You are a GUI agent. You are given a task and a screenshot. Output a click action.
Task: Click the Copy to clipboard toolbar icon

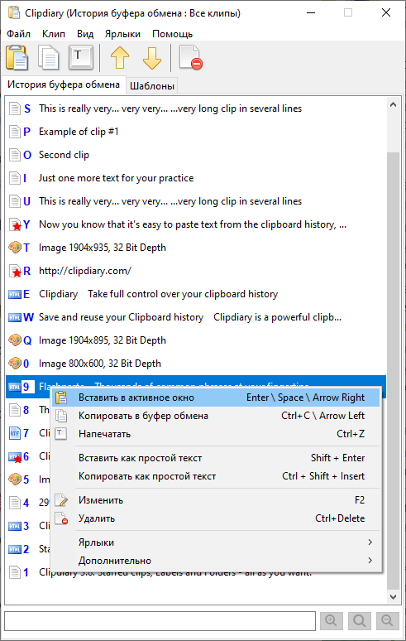(49, 58)
